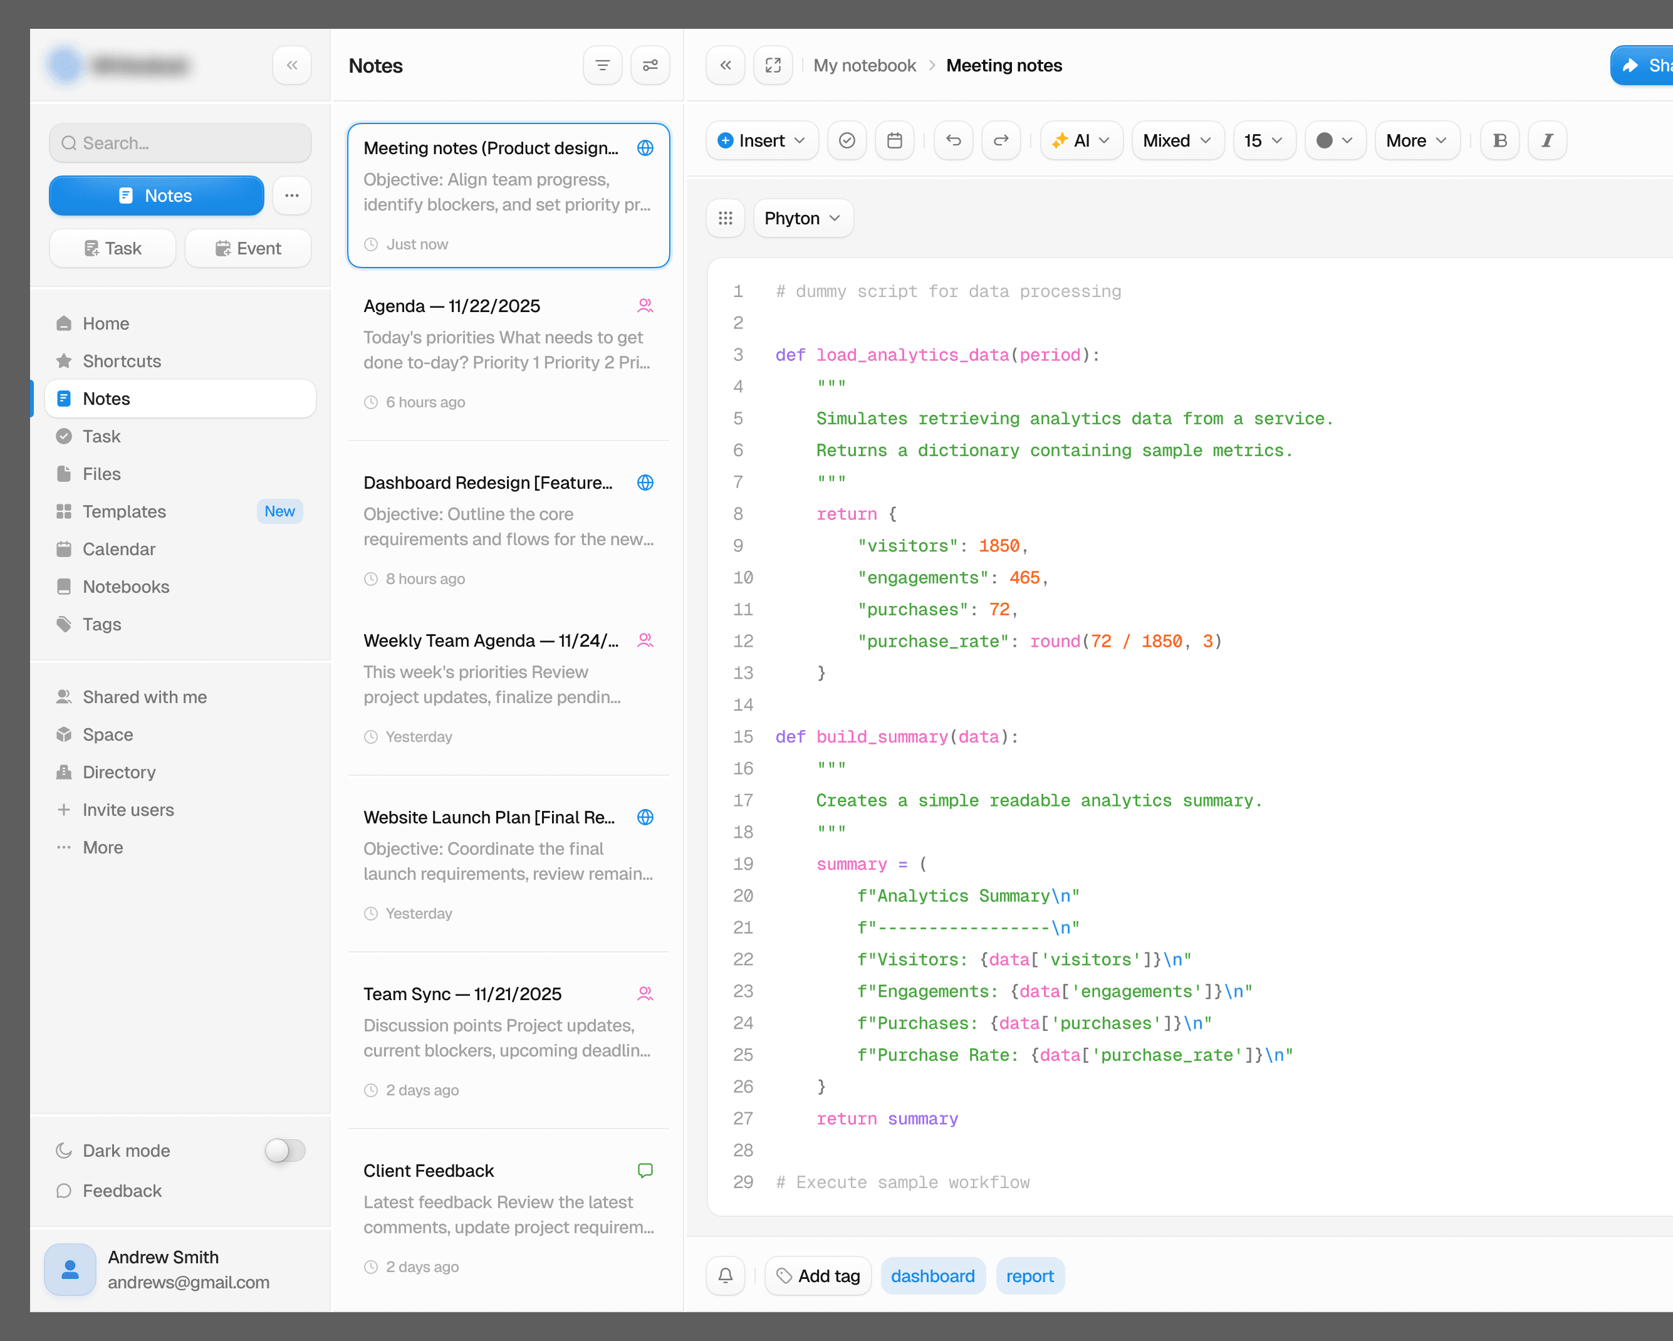Undo the last edit
This screenshot has height=1341, width=1673.
[954, 140]
